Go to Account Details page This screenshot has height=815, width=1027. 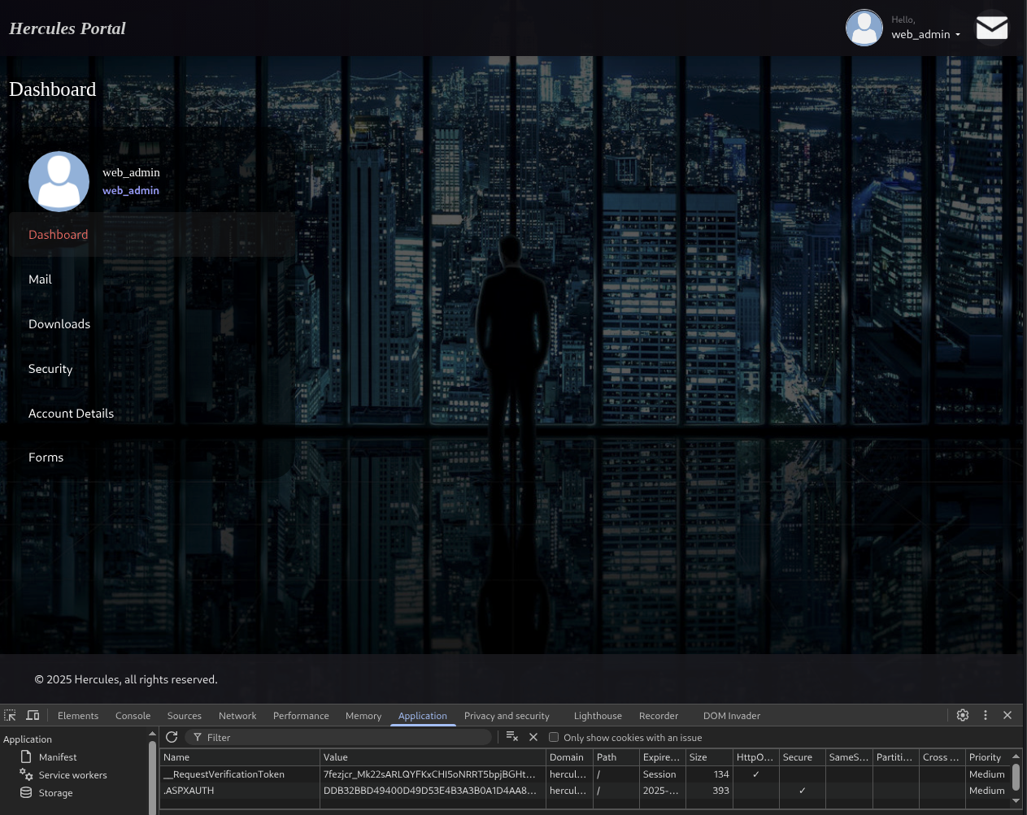point(71,414)
